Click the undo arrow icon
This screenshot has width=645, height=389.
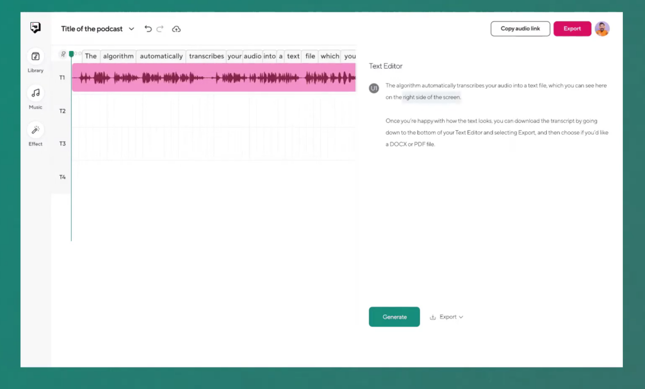point(147,28)
